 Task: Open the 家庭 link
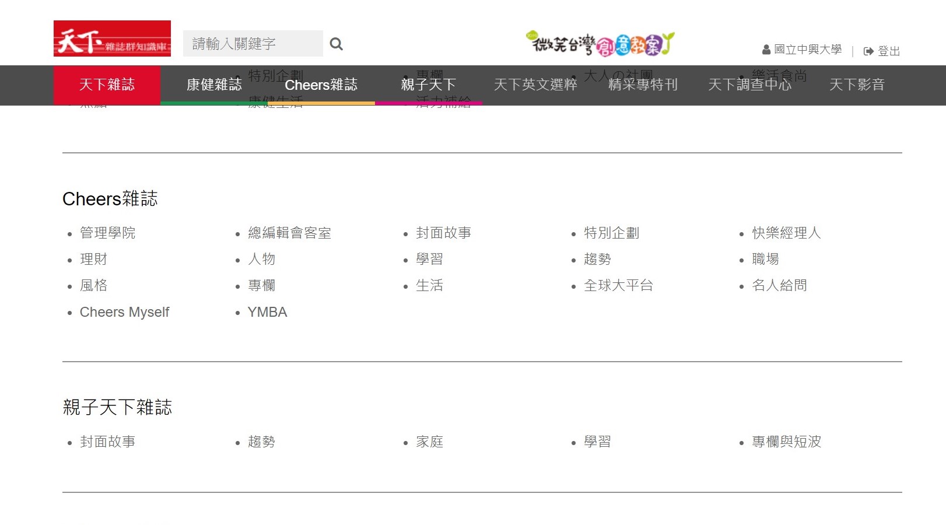(x=429, y=442)
